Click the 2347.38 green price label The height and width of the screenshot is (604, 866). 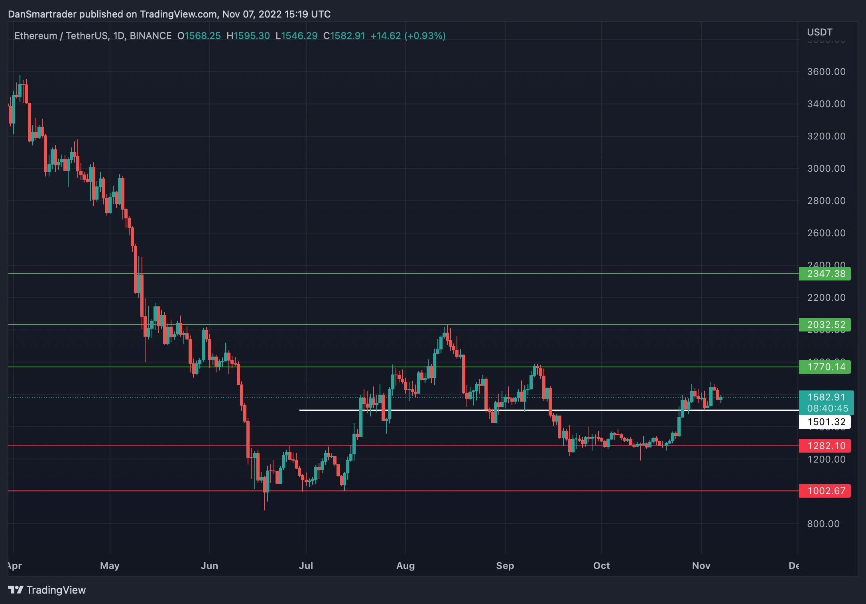click(825, 274)
